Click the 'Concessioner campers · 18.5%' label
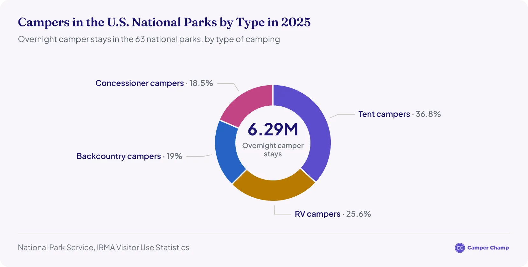 [154, 83]
